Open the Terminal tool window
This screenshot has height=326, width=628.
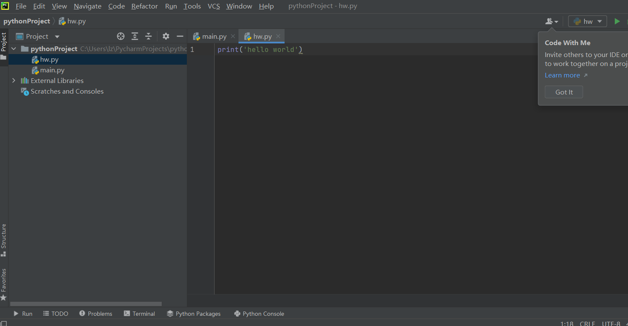pyautogui.click(x=139, y=314)
